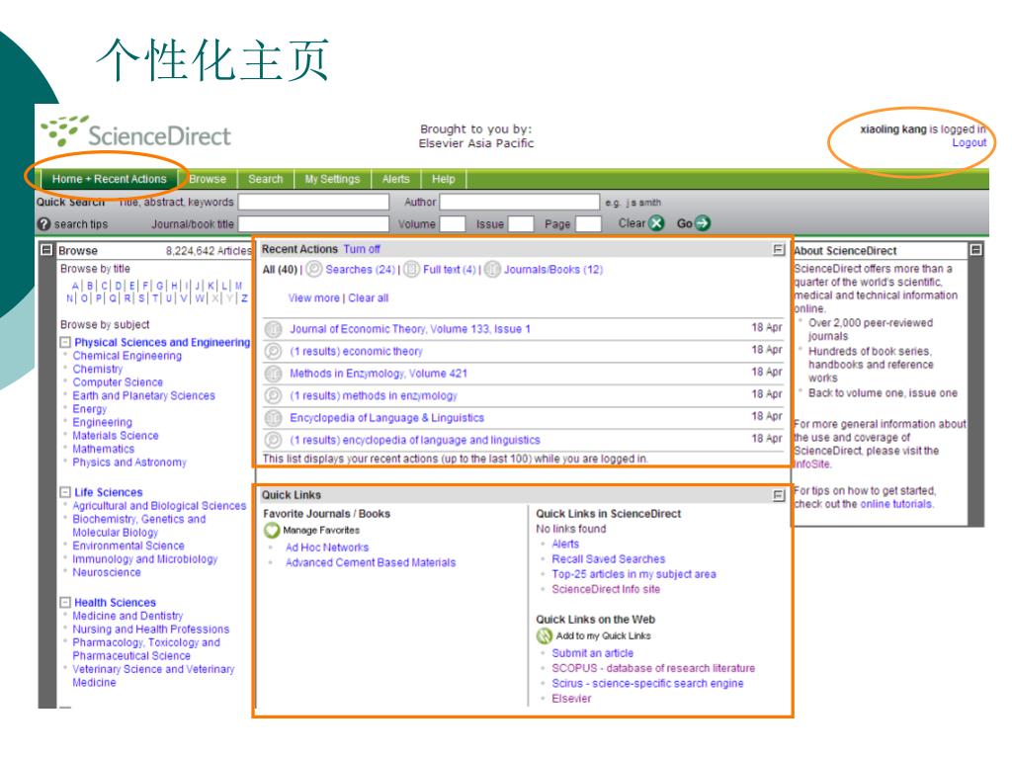Open Journal of Economic Theory, Volume 133
Viewport: 1012px width, 759px height.
pyautogui.click(x=410, y=329)
